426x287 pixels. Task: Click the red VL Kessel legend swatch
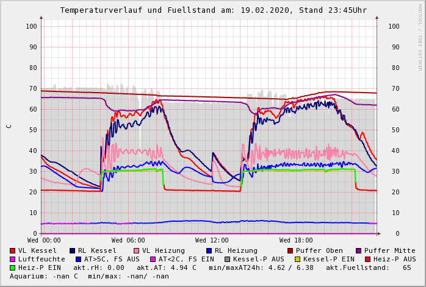13,250
